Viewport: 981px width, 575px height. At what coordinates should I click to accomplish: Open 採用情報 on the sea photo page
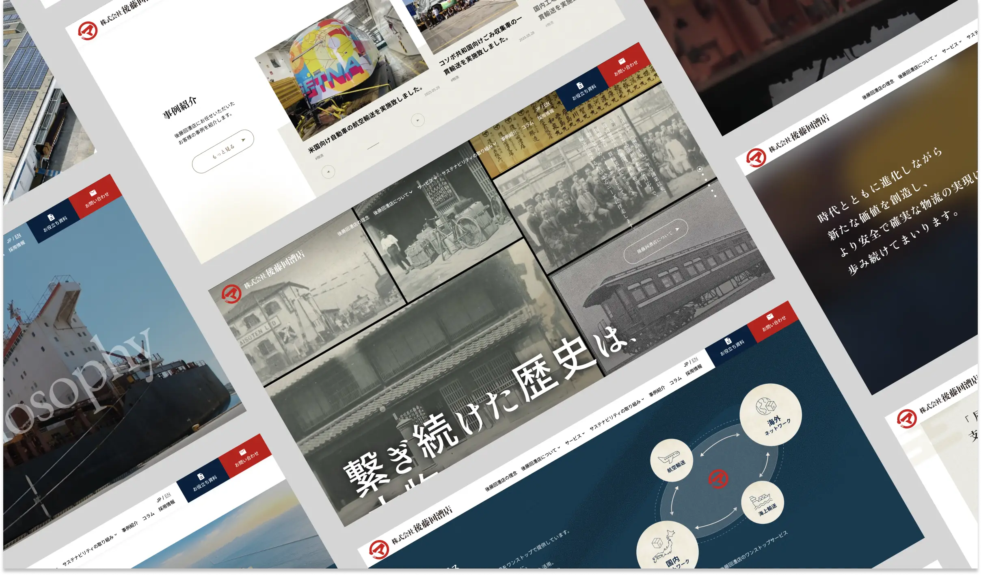[166, 505]
